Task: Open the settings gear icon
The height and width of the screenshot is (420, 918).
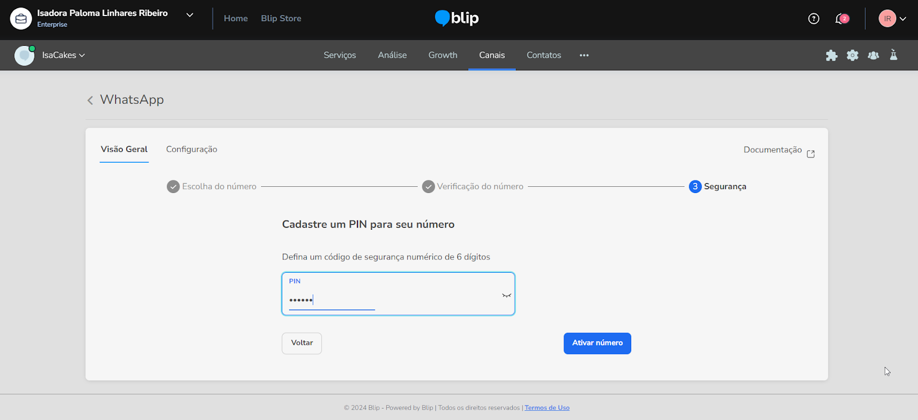Action: pos(853,55)
